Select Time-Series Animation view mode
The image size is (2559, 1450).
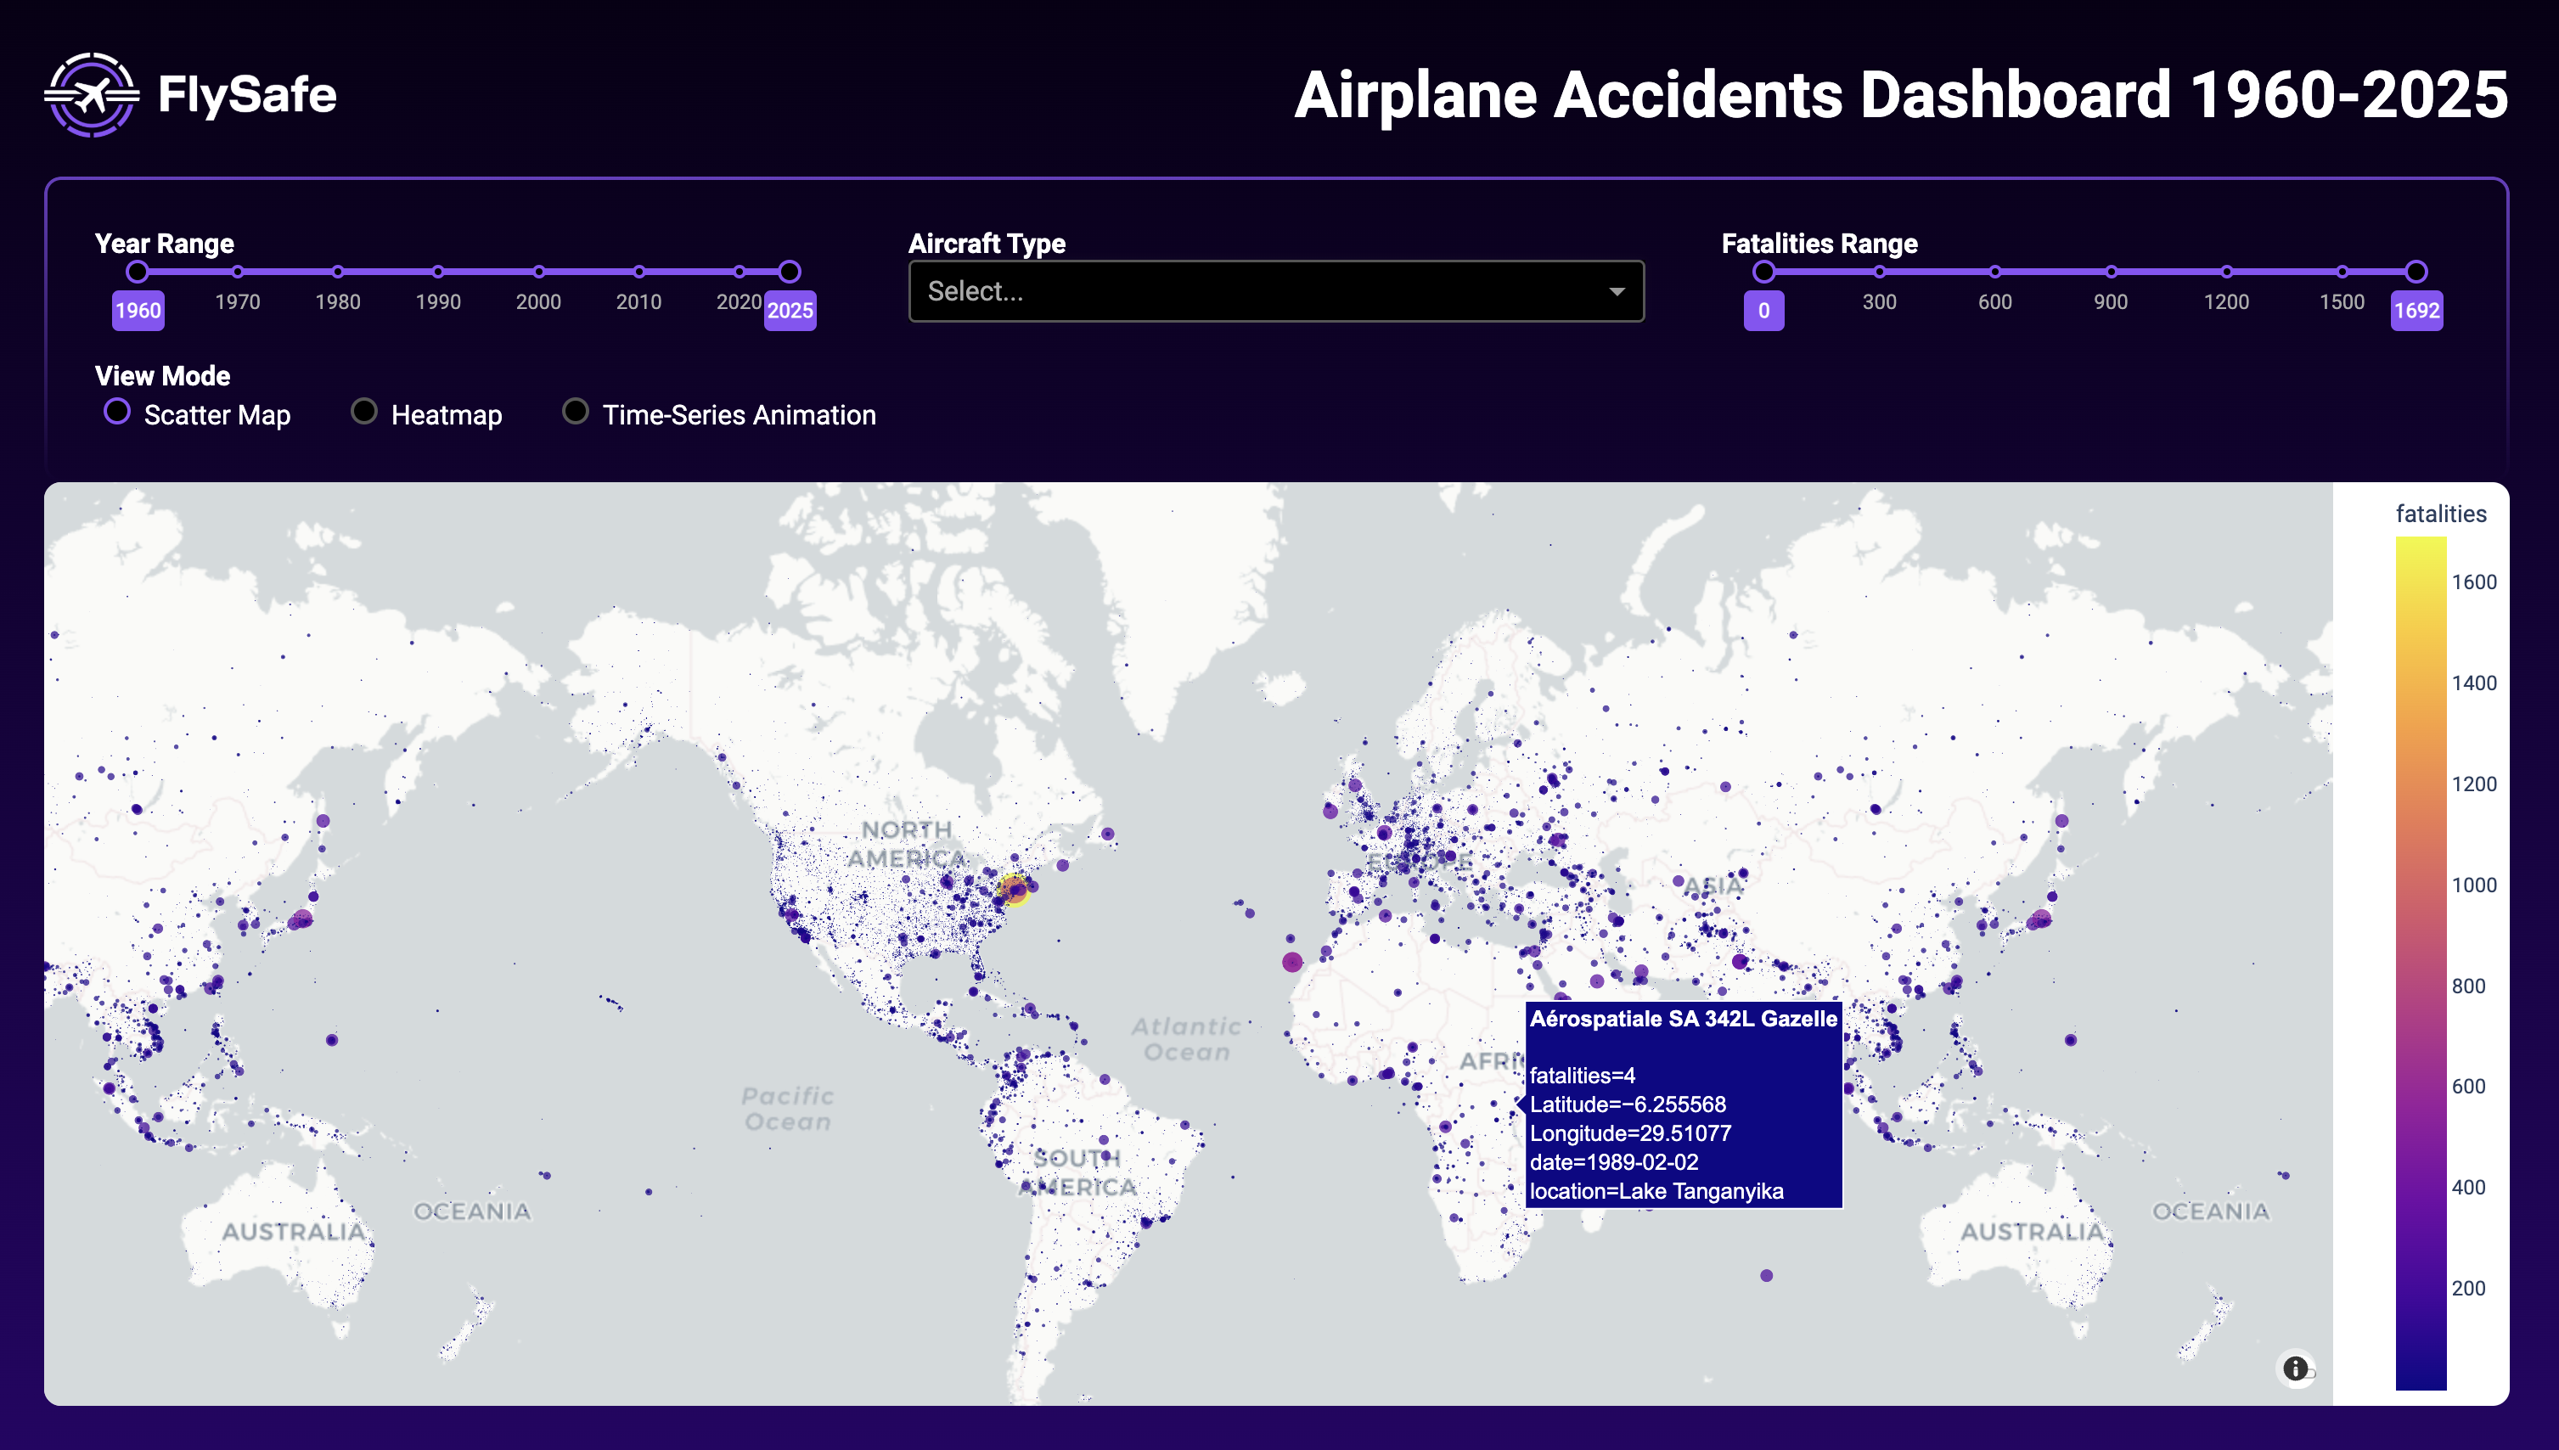click(x=576, y=411)
